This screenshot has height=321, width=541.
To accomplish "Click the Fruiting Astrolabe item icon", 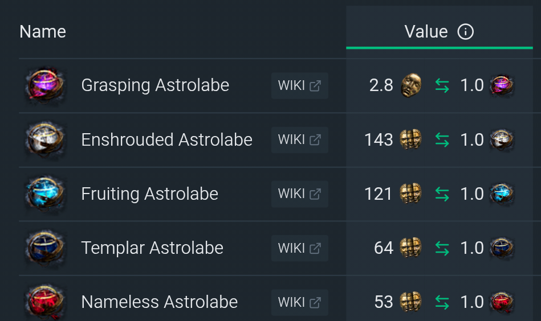I will tap(45, 194).
